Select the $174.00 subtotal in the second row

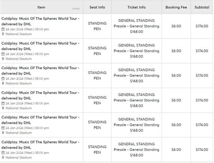pyautogui.click(x=202, y=51)
